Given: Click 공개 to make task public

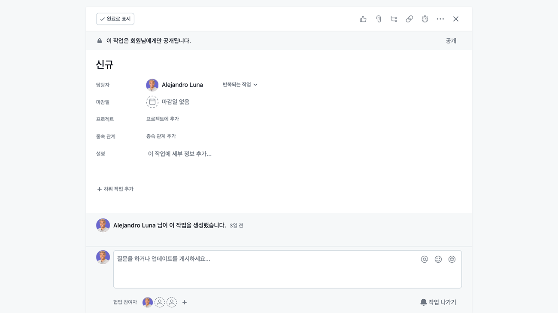Looking at the screenshot, I should click(x=451, y=41).
